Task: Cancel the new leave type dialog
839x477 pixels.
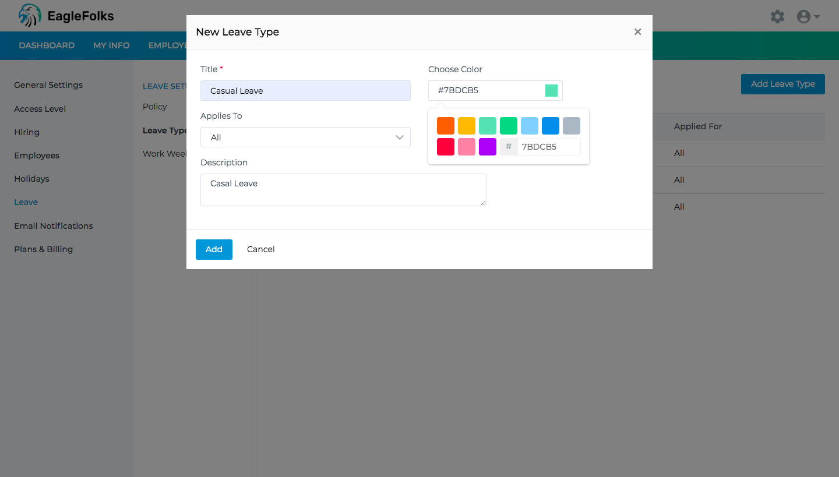Action: click(260, 249)
